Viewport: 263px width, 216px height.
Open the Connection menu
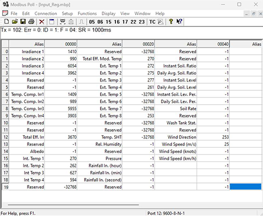click(x=46, y=13)
